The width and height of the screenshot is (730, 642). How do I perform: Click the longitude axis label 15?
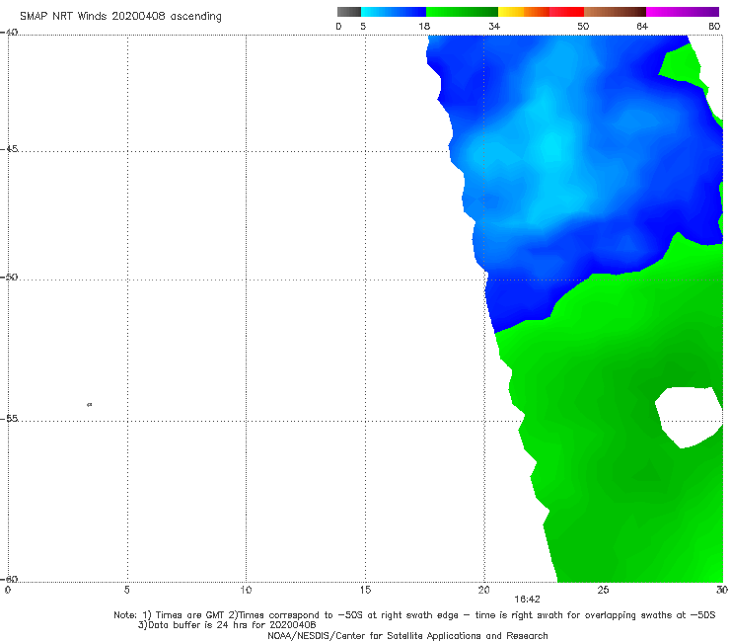[x=365, y=590]
